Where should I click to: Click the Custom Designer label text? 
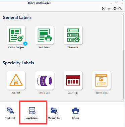click(16, 48)
